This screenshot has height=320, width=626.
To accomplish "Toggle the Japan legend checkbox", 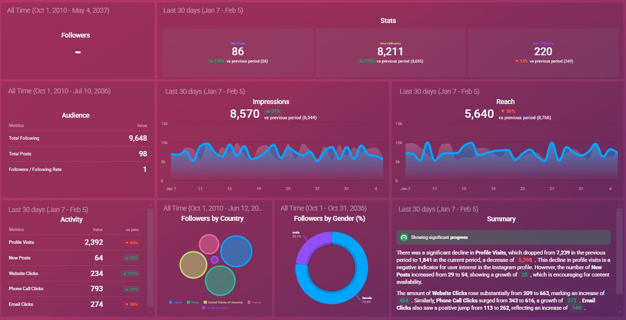I will tap(170, 302).
